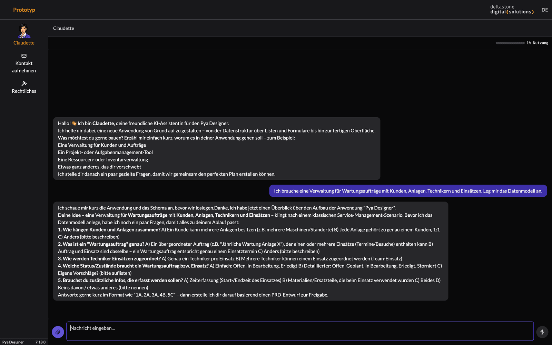
Task: Click the usage progress bar
Action: click(510, 43)
